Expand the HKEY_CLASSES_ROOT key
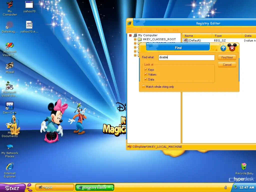256x192 pixels. (x=135, y=39)
